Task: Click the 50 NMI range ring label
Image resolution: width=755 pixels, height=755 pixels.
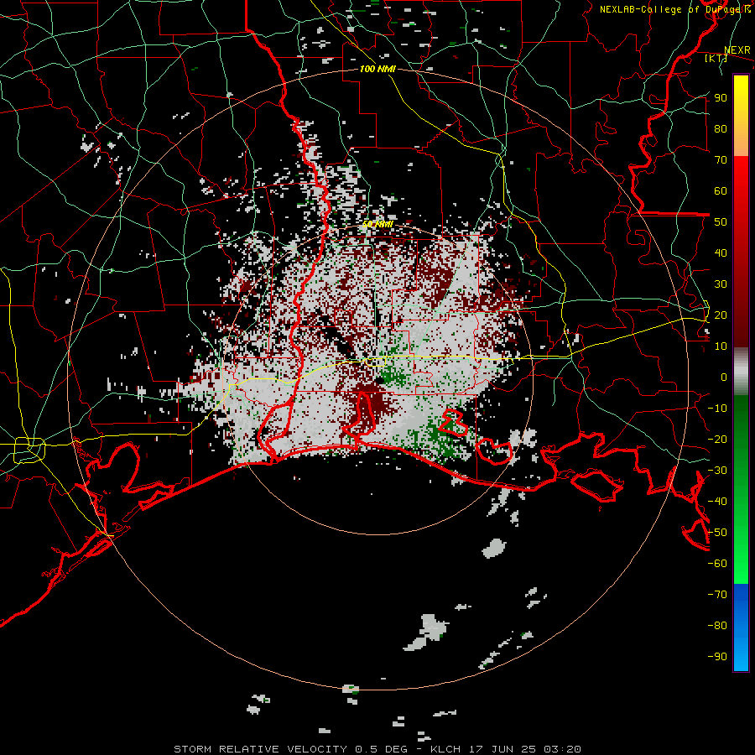Action: (377, 224)
